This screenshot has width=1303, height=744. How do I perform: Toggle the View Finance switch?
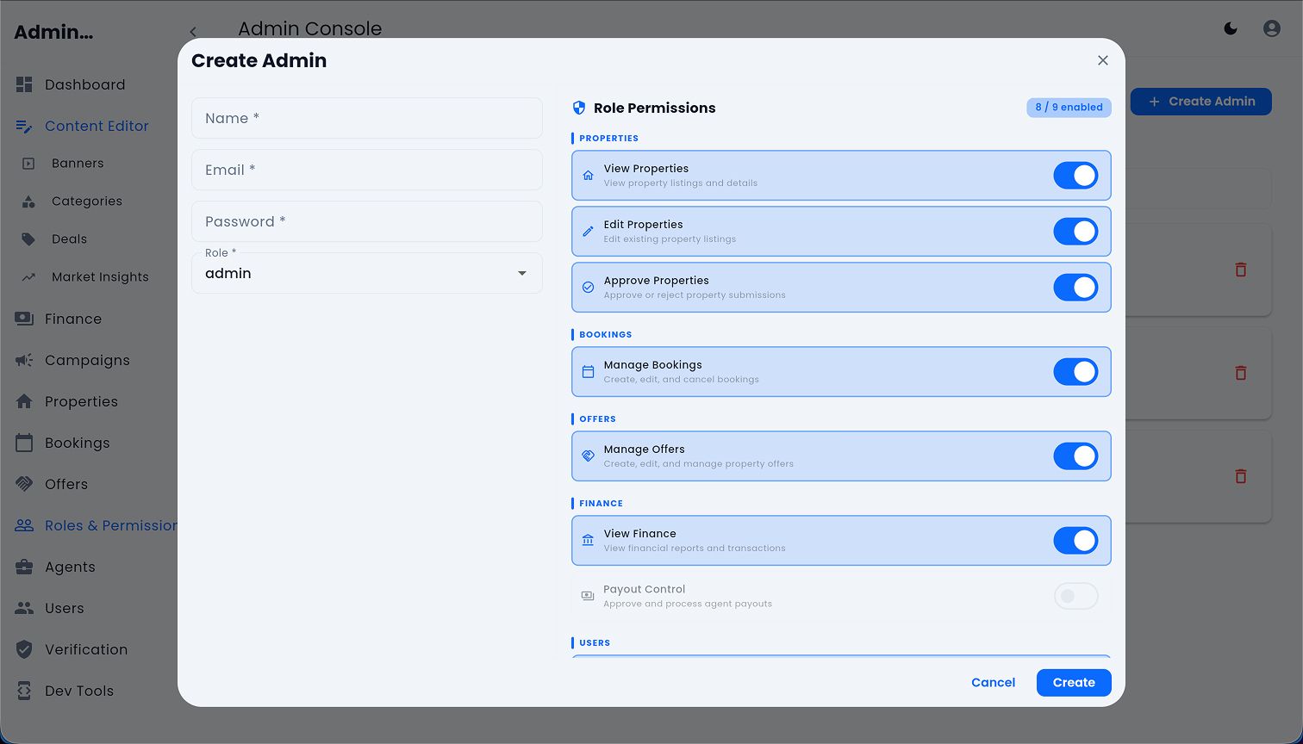coord(1075,541)
